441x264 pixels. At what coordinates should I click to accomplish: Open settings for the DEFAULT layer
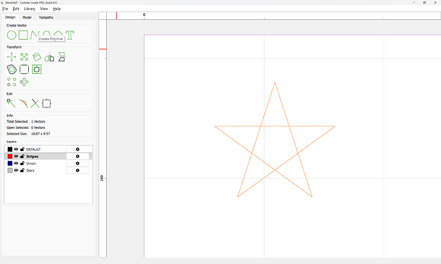[x=77, y=149]
